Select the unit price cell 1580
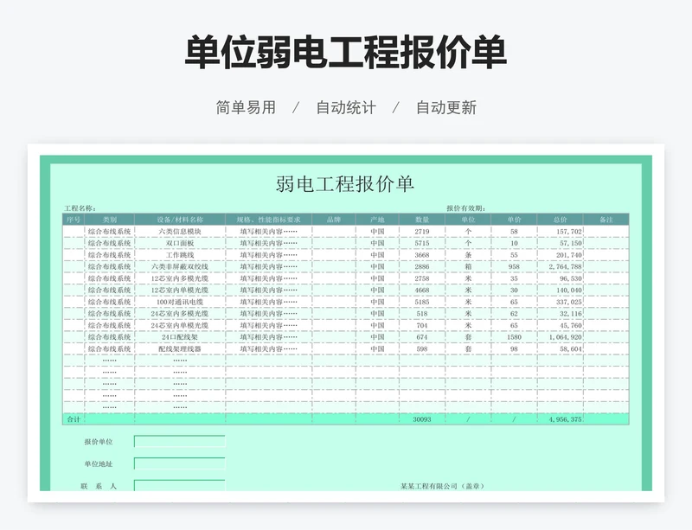Viewport: 692px width, 530px height. click(x=514, y=336)
